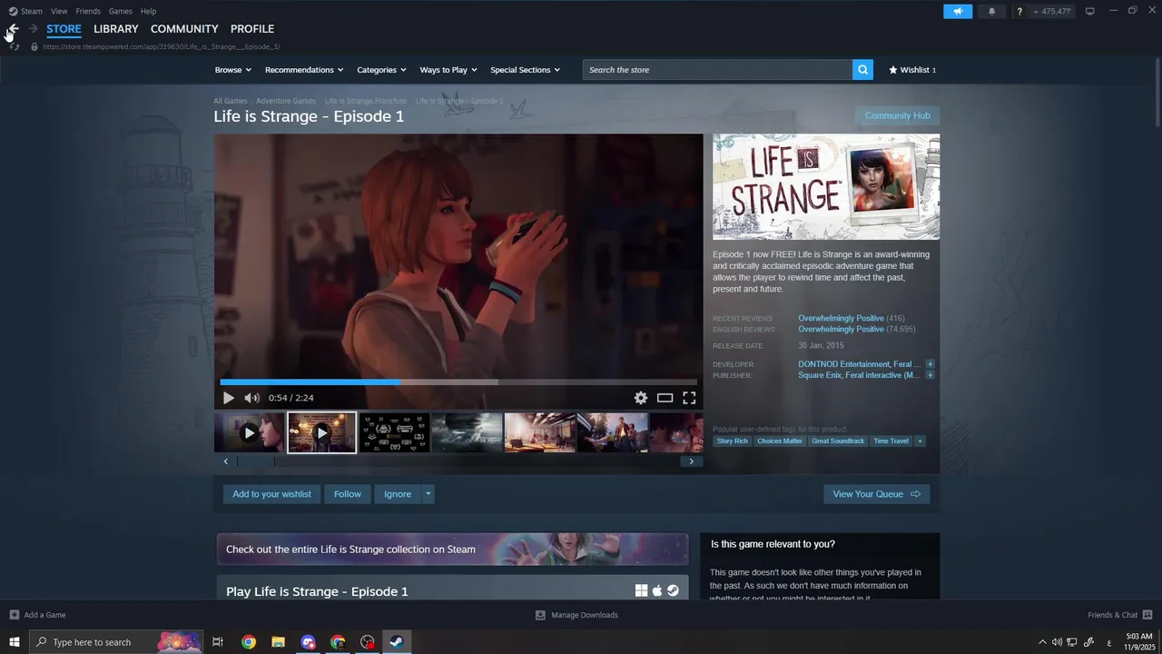The image size is (1162, 654).
Task: Open the Great Soundtrack tag
Action: (x=838, y=441)
